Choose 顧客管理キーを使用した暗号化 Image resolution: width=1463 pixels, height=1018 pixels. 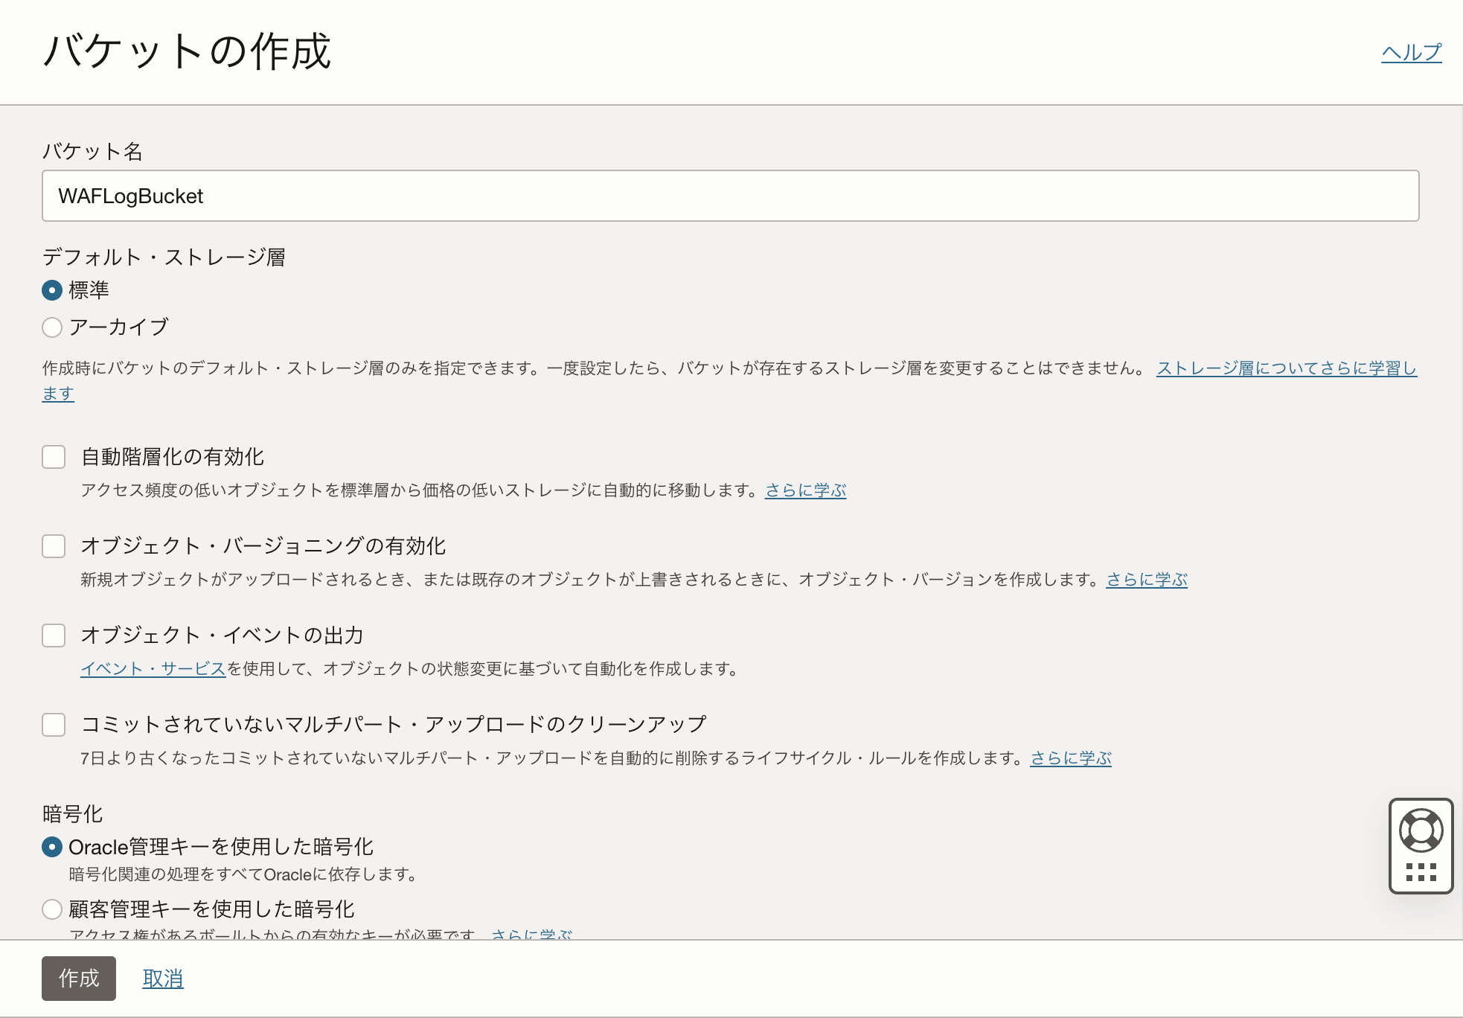pyautogui.click(x=51, y=909)
